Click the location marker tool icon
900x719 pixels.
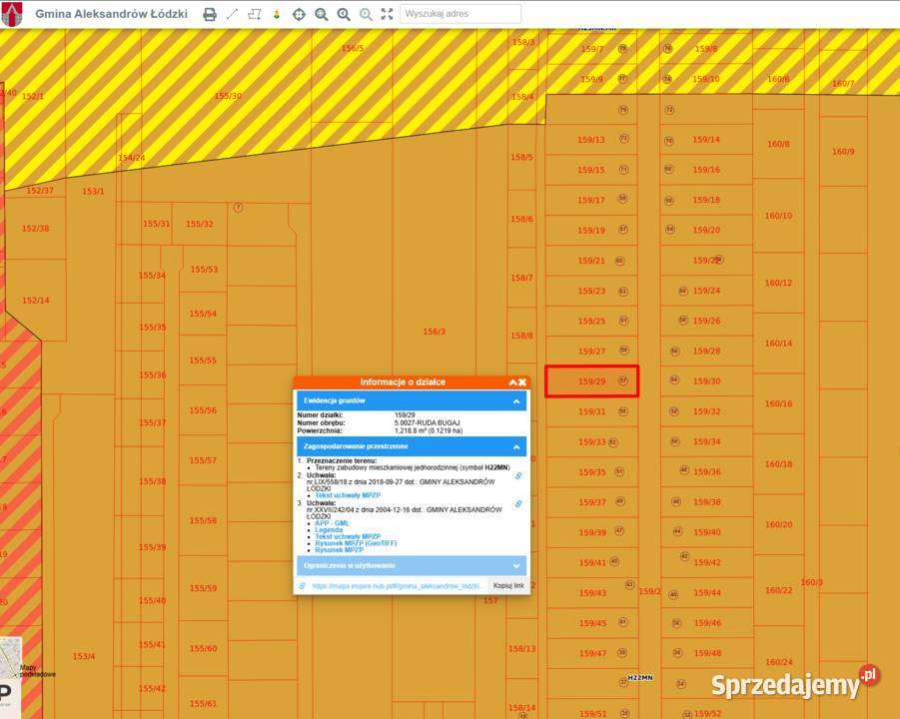click(x=277, y=15)
